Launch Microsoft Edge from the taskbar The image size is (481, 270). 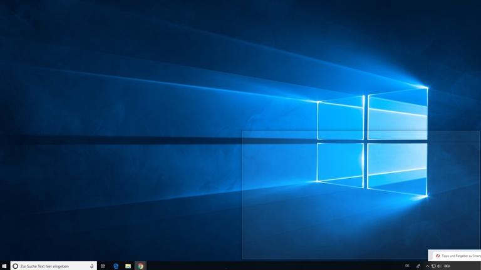point(116,266)
